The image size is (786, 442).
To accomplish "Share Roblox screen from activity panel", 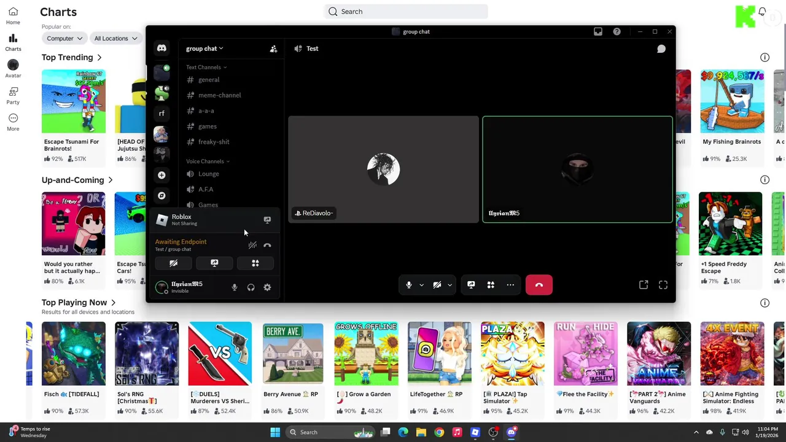I will (267, 220).
